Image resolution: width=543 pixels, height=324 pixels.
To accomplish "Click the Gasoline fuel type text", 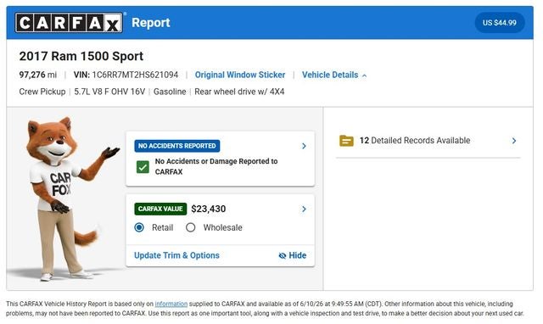I will (170, 92).
